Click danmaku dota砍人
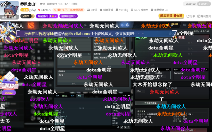This screenshot has width=212, height=132. pos(40,99)
